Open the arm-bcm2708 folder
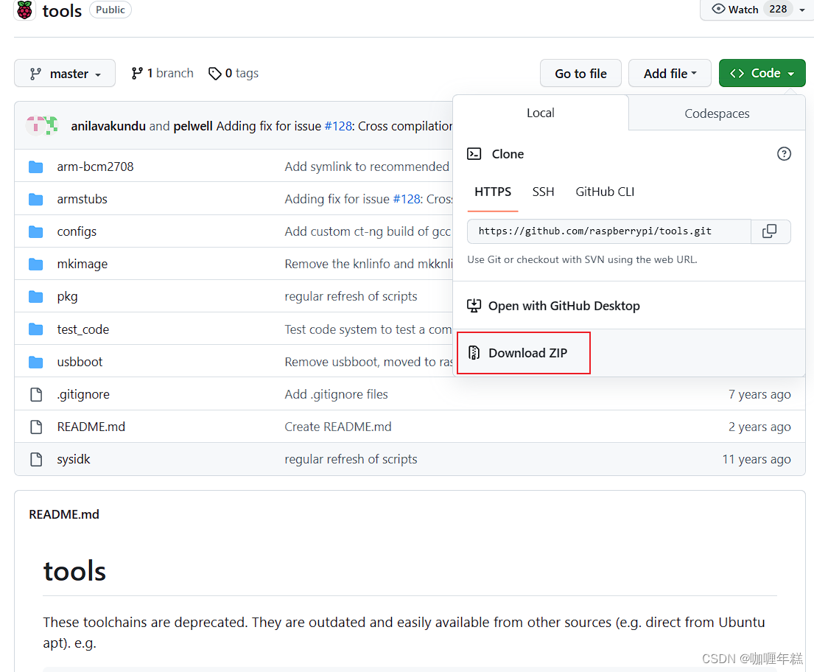814x672 pixels. (x=95, y=167)
